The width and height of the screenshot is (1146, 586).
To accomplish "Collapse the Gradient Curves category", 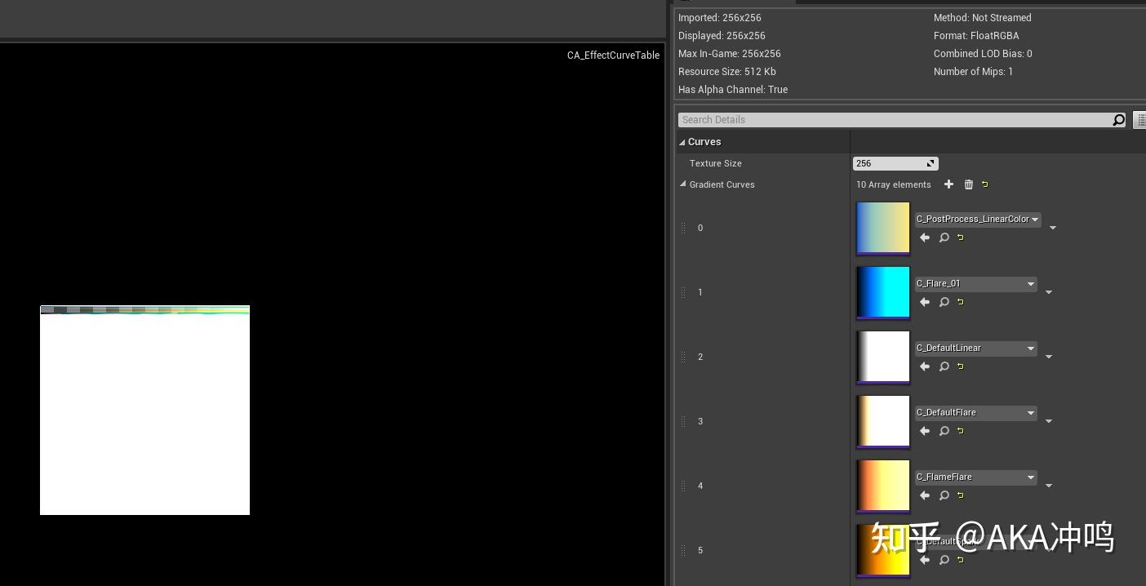I will click(683, 184).
